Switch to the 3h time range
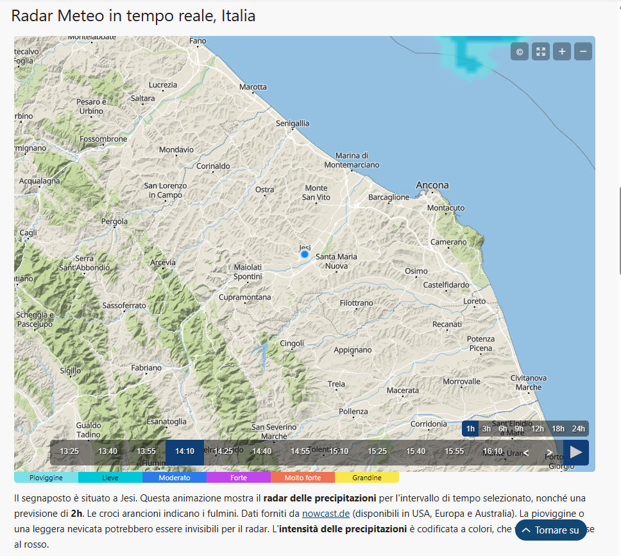The image size is (621, 556). coord(487,429)
